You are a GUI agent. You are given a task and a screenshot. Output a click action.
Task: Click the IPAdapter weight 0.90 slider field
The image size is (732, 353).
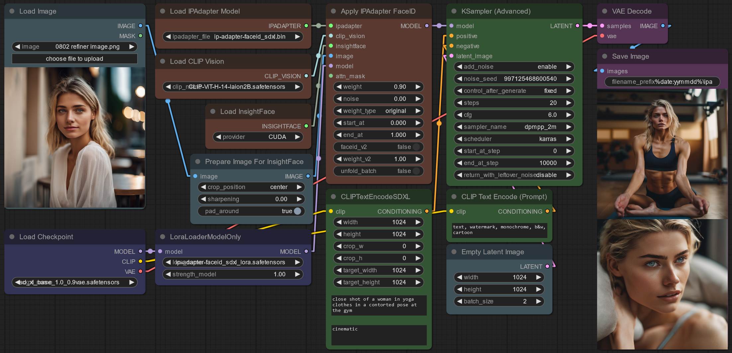[378, 87]
